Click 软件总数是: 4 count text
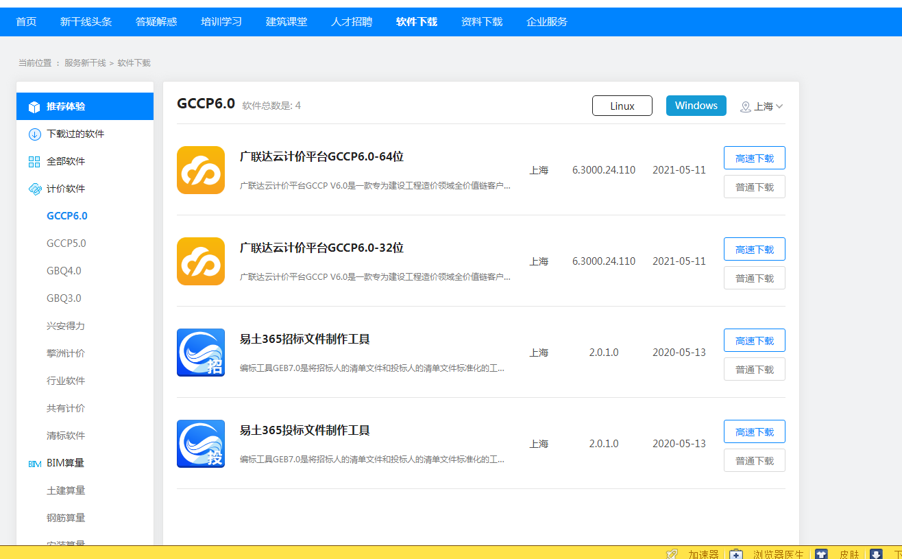The width and height of the screenshot is (902, 559). pyautogui.click(x=271, y=106)
